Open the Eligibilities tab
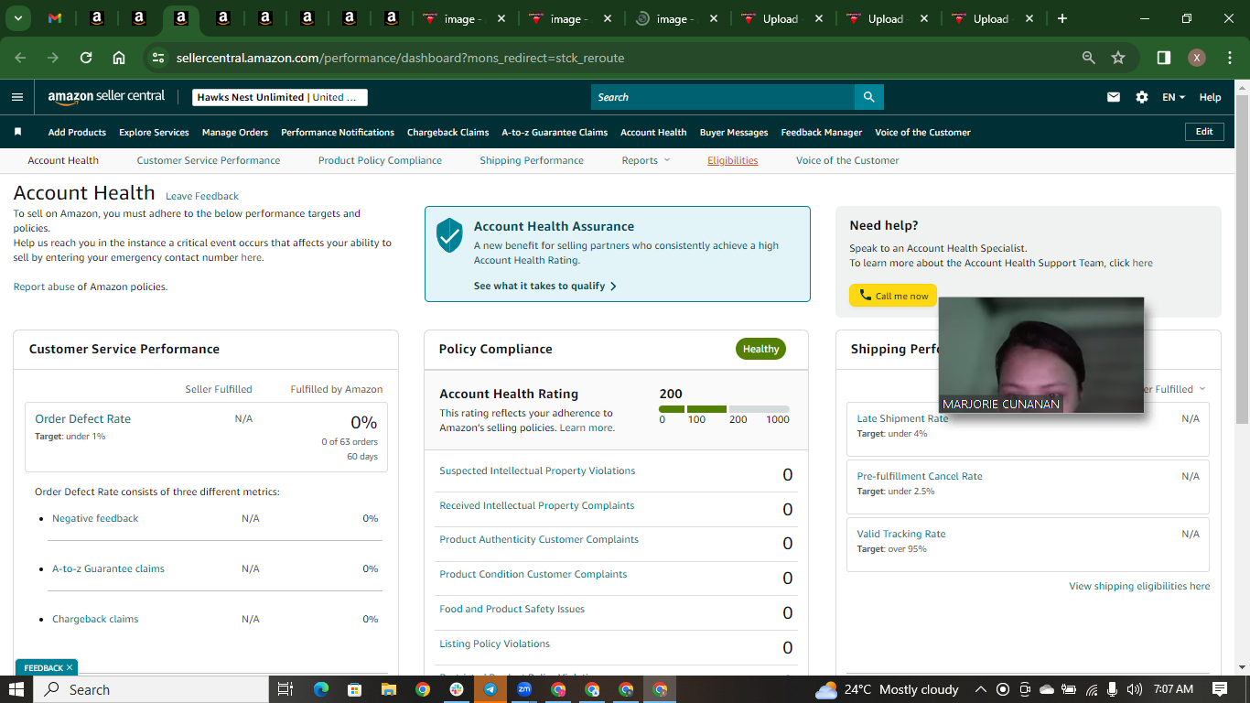This screenshot has width=1250, height=703. 733,160
